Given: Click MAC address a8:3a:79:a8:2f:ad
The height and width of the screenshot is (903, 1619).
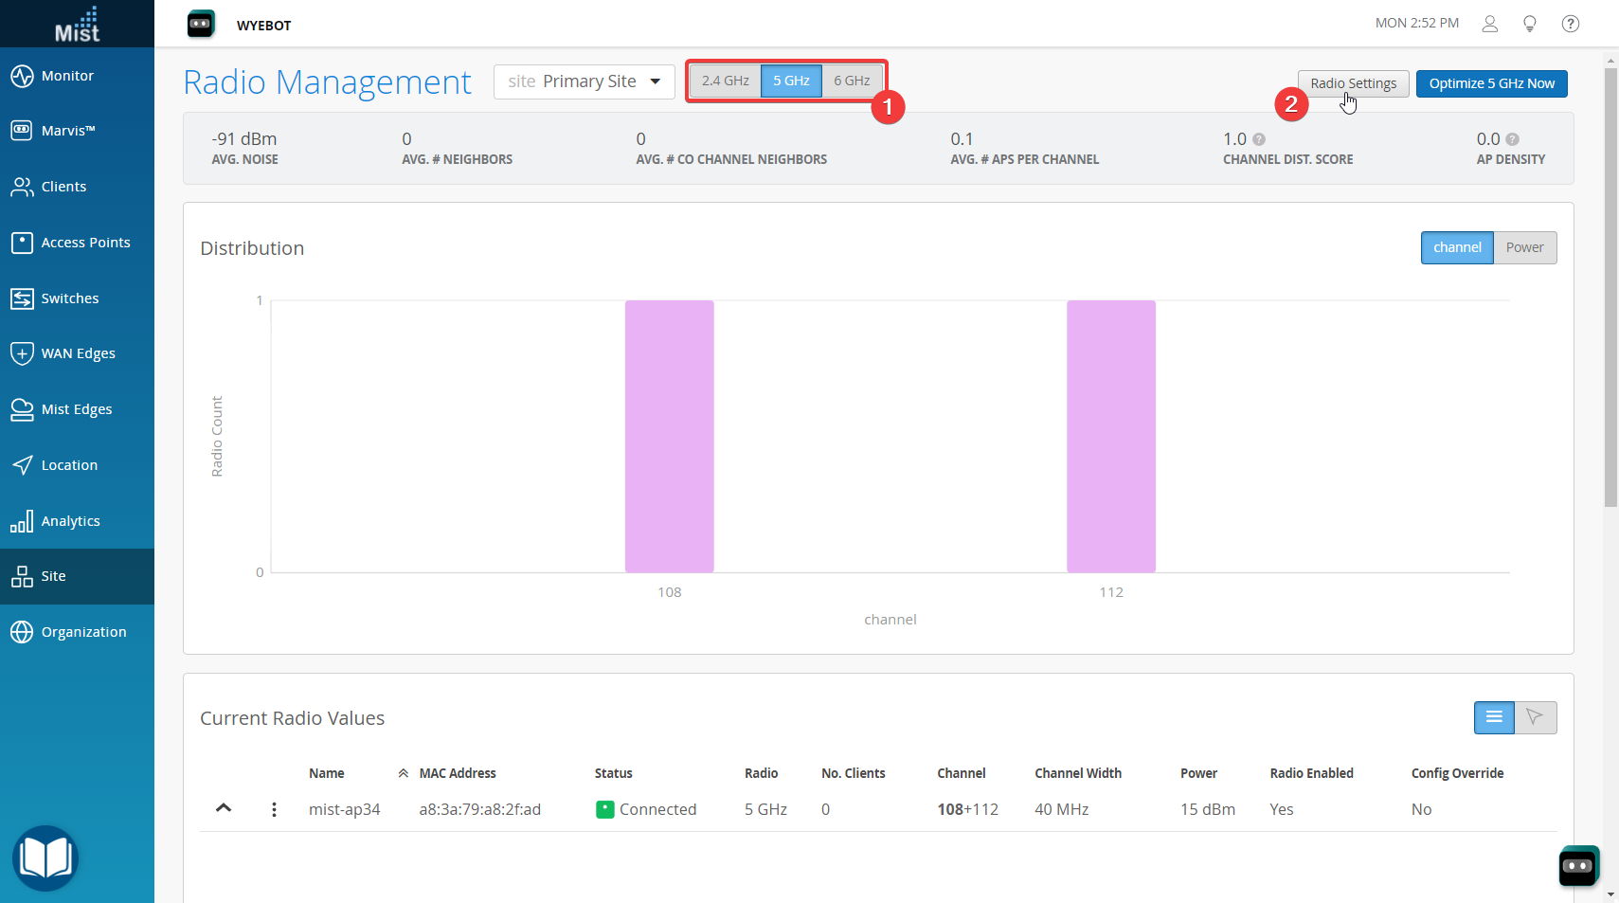Looking at the screenshot, I should [x=480, y=809].
